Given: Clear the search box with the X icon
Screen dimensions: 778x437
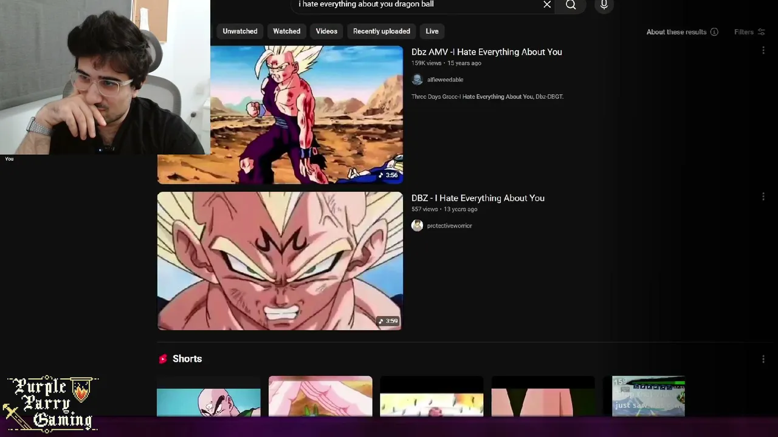Looking at the screenshot, I should click(x=547, y=5).
